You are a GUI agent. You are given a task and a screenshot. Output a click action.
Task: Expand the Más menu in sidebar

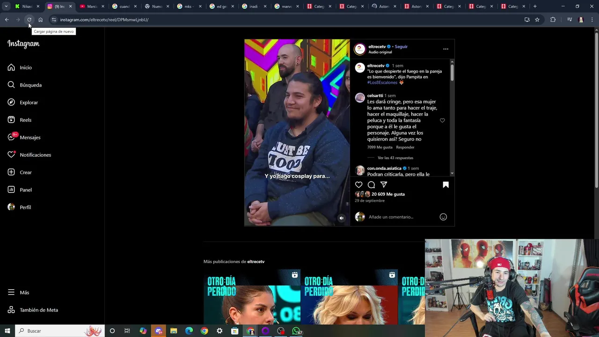tap(18, 293)
